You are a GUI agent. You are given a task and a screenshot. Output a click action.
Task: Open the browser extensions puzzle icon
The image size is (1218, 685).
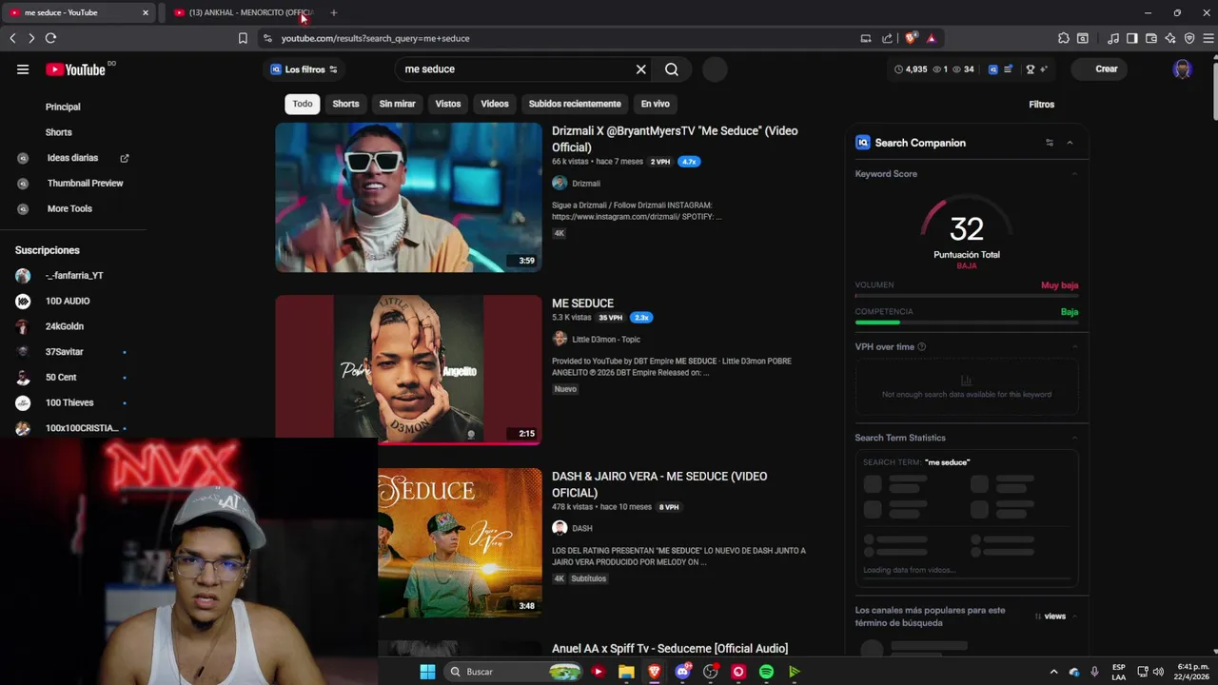(x=1064, y=38)
